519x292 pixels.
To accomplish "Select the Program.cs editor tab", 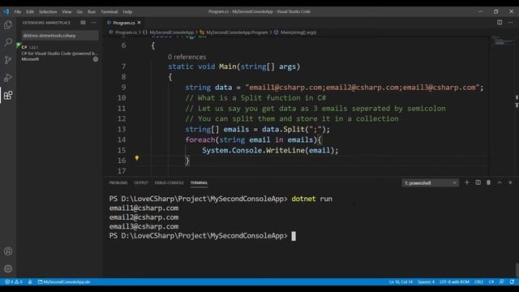I will (x=124, y=23).
